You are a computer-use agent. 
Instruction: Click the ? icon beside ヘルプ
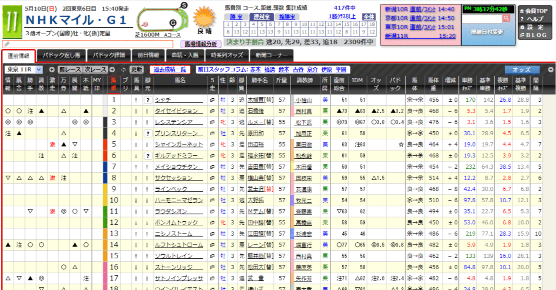pos(522,19)
